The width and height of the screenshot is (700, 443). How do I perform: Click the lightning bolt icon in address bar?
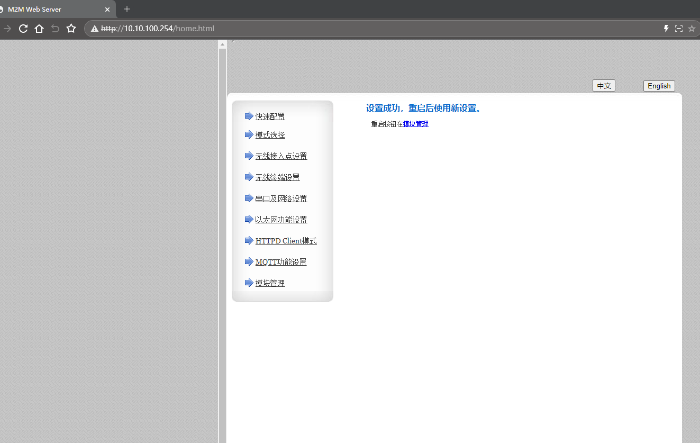click(666, 29)
